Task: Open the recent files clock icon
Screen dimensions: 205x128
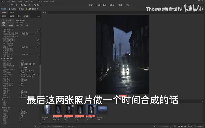Action: click(12, 5)
